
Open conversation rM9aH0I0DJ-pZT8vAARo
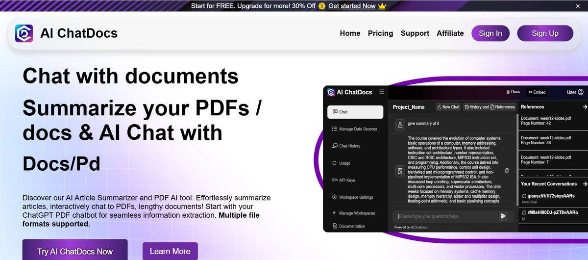pyautogui.click(x=550, y=212)
